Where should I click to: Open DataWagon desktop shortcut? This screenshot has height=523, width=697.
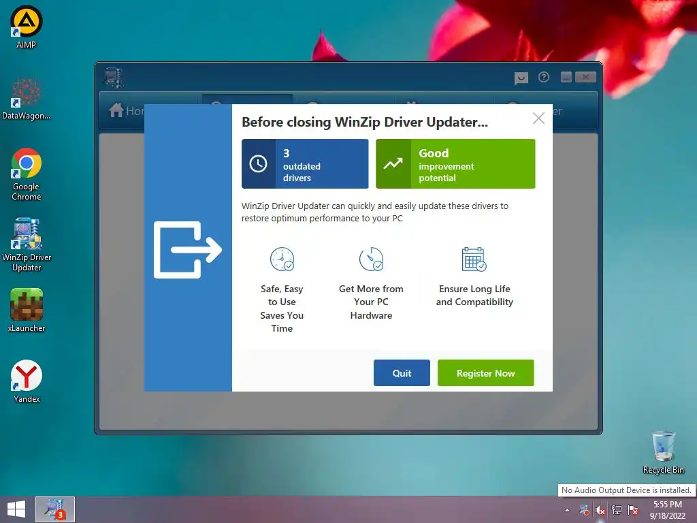27,98
